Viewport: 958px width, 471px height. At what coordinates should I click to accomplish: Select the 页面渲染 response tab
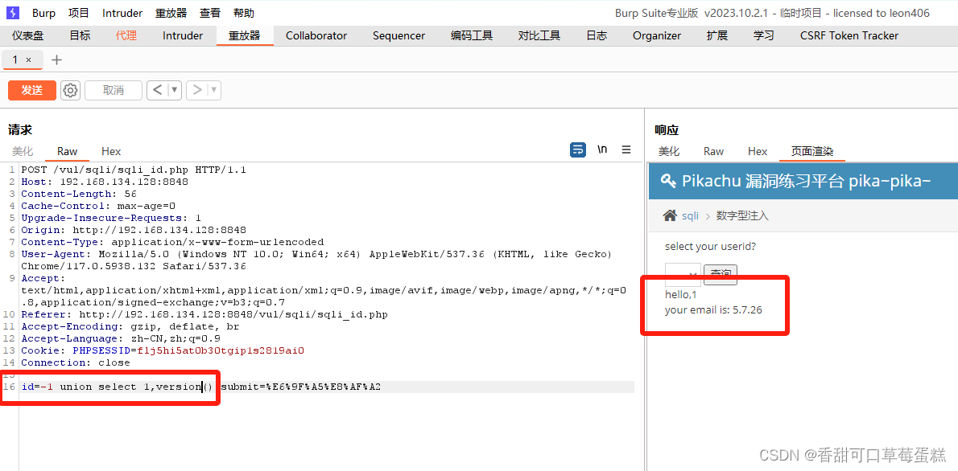[812, 151]
